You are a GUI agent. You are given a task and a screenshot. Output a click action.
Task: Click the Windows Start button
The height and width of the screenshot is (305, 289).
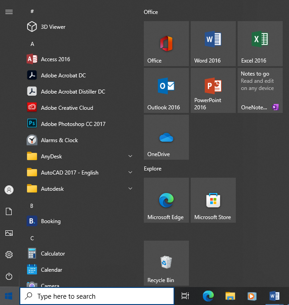[x=9, y=296]
